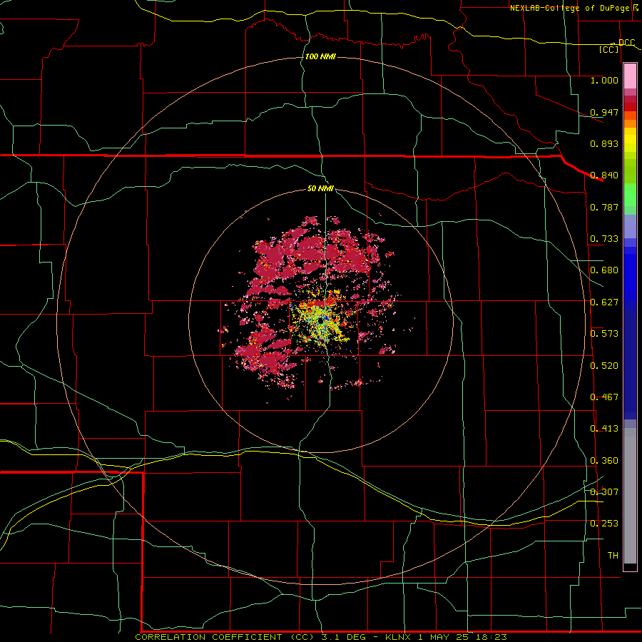
Task: Click the KLNX radar site identifier in caption
Action: (399, 637)
